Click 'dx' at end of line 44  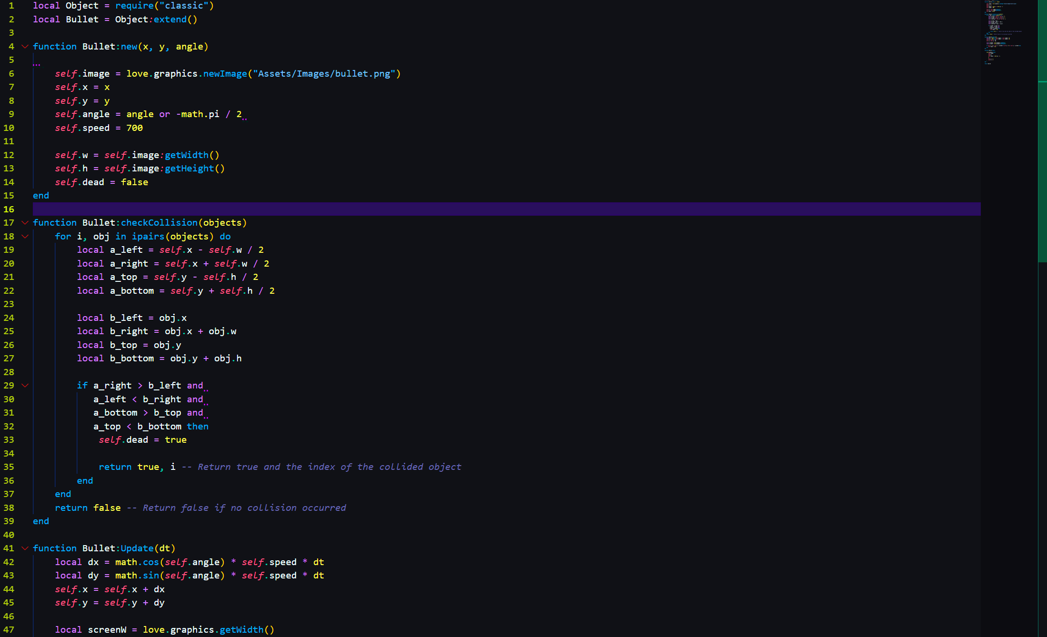pos(159,589)
